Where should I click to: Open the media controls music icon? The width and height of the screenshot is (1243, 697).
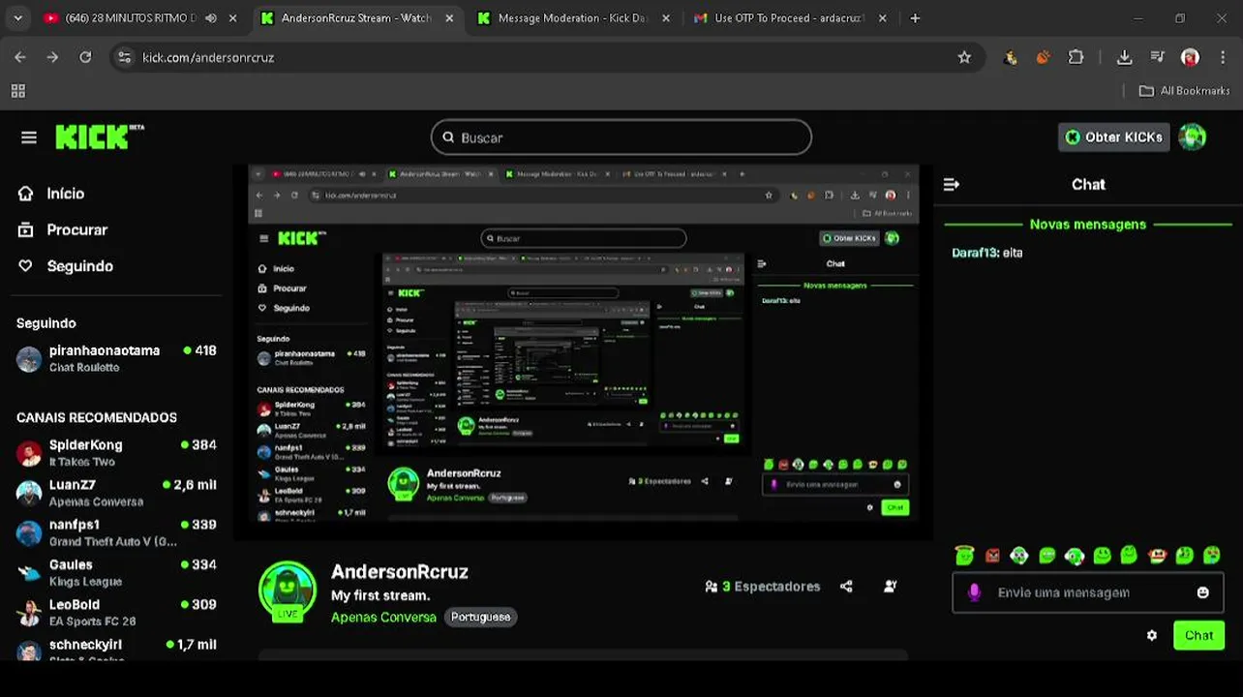(1157, 57)
